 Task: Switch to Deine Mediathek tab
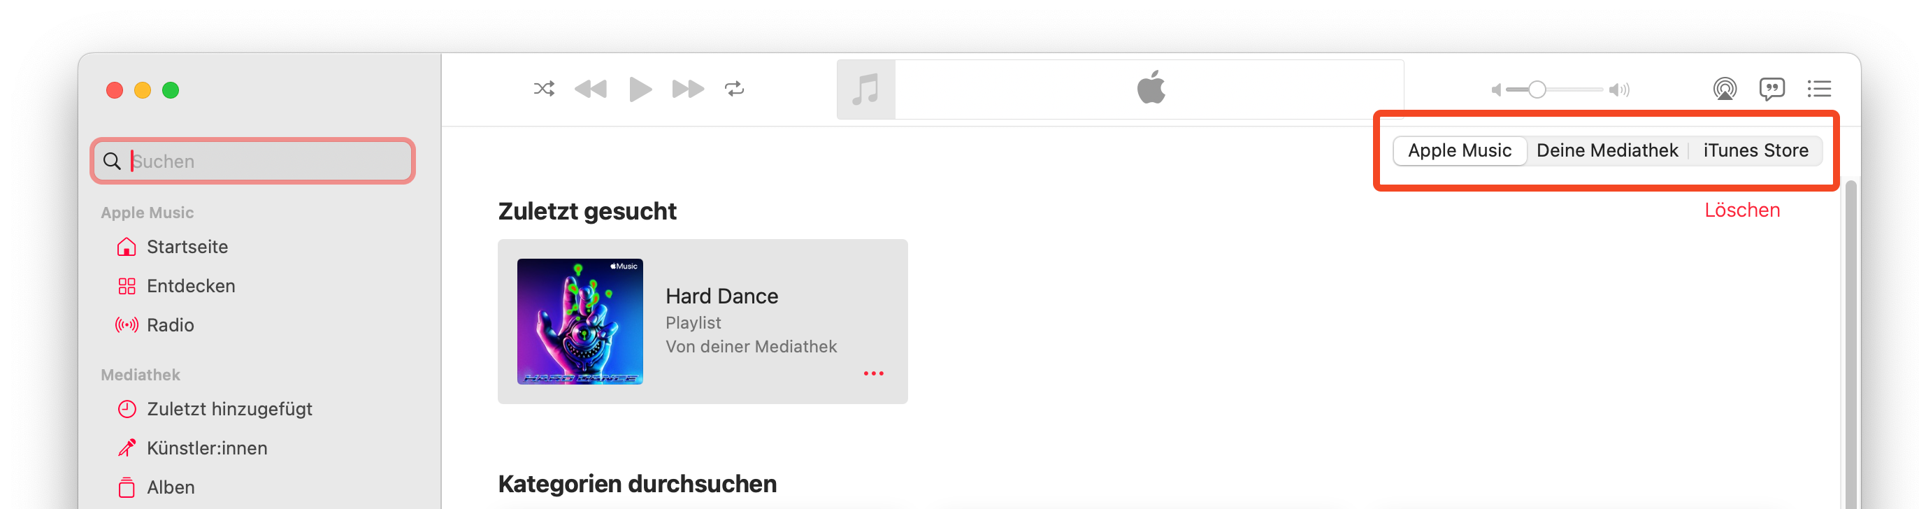[1607, 150]
